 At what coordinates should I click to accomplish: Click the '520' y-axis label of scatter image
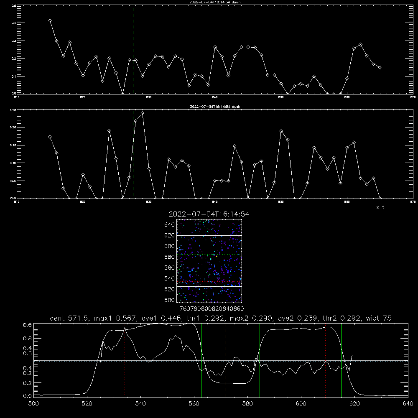170,289
